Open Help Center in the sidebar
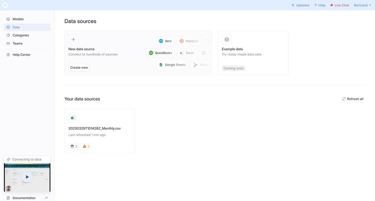Screen dimensions: 375x201 click(27, 54)
